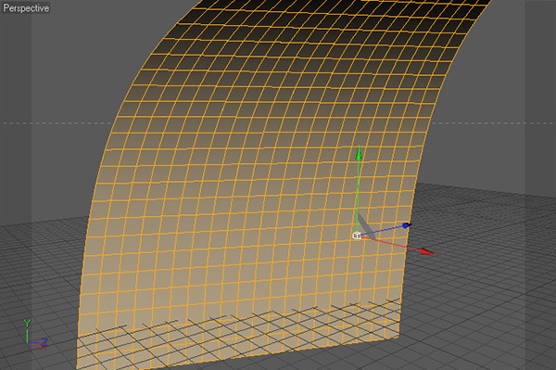Click the red X mark in world axis indicator
The height and width of the screenshot is (370, 556).
click(x=43, y=346)
